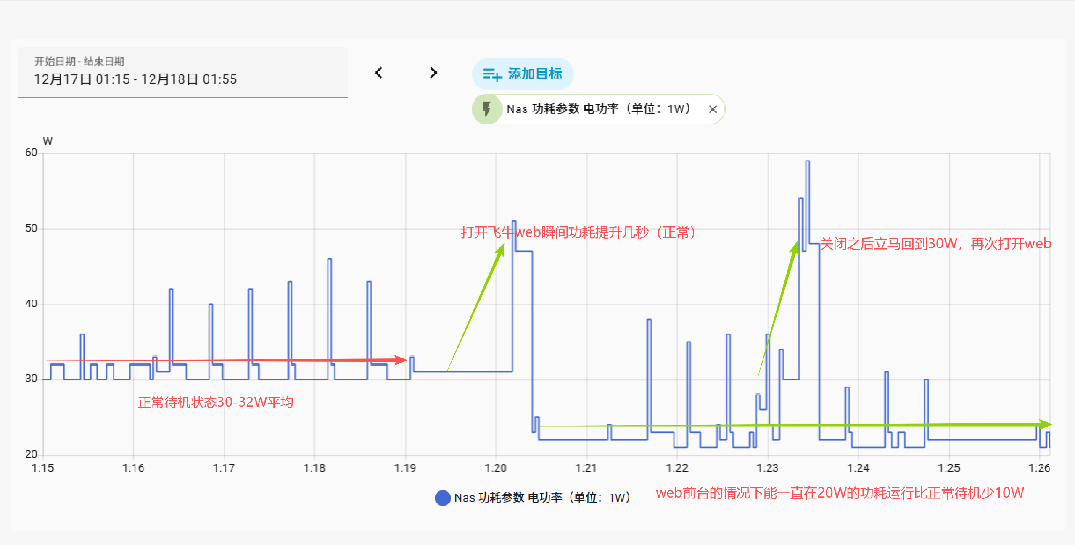Click the list-plus icon in 添加目标
Image resolution: width=1075 pixels, height=545 pixels.
pos(492,75)
